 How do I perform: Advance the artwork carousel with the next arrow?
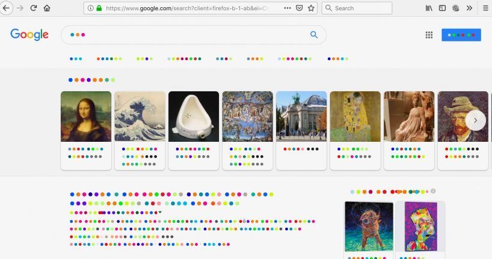475,120
